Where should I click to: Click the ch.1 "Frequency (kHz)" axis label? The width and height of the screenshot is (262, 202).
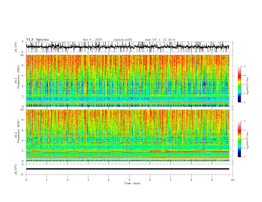point(19,77)
